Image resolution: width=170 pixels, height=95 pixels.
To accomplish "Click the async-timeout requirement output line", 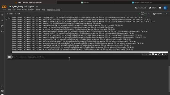I will (78, 43).
